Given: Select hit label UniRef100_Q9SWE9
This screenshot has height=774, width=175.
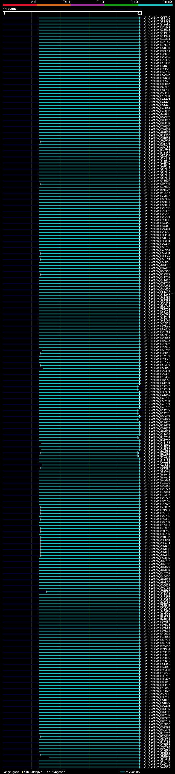Looking at the screenshot, I should [157, 661].
